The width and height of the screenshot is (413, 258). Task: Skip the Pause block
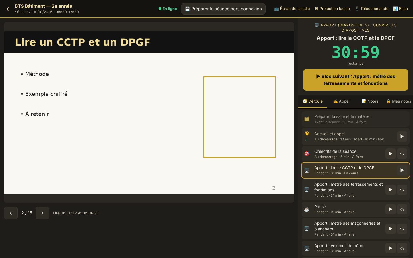click(402, 209)
